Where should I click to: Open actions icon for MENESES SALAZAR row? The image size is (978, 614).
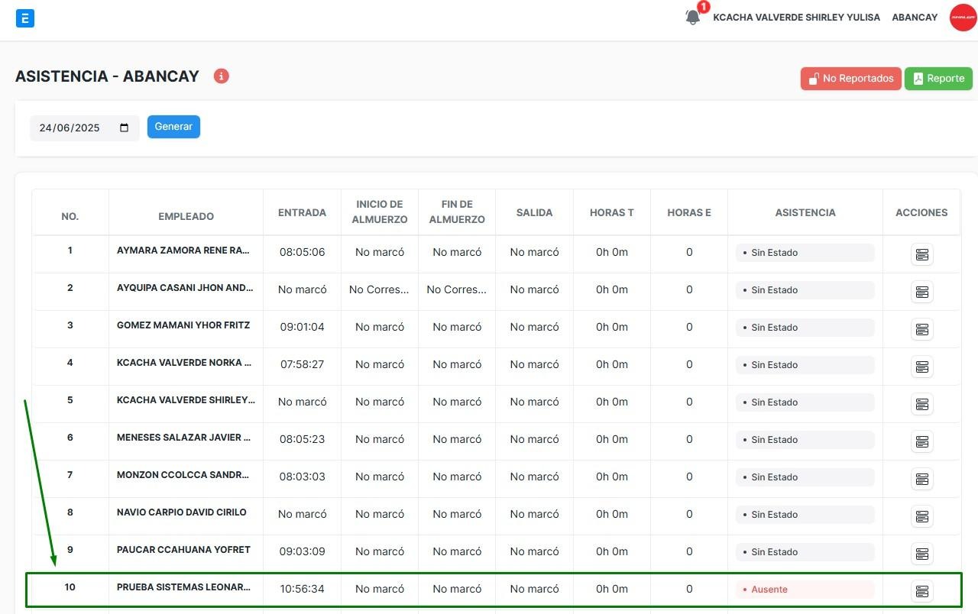pos(921,441)
